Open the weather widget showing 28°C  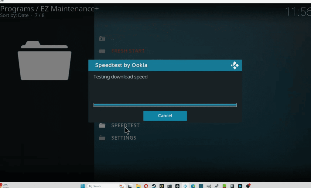(5, 186)
